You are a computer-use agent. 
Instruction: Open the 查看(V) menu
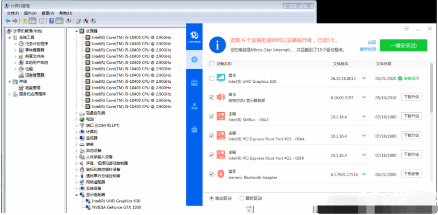48,13
